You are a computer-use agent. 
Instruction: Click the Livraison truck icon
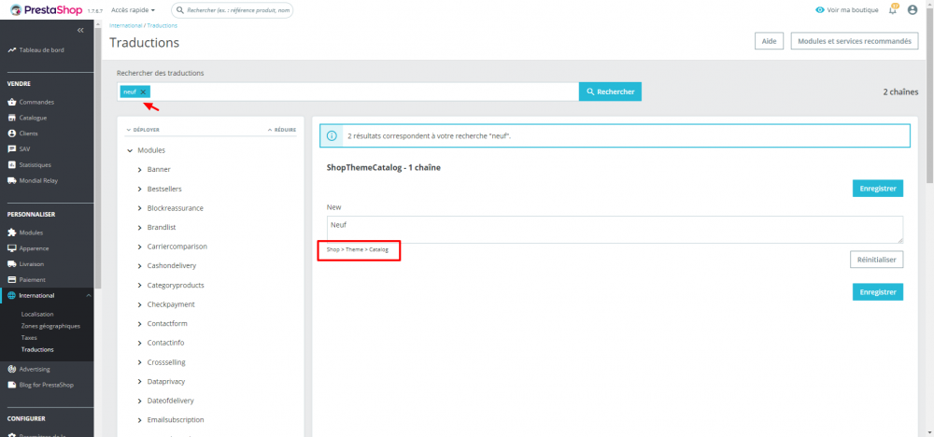pyautogui.click(x=12, y=263)
